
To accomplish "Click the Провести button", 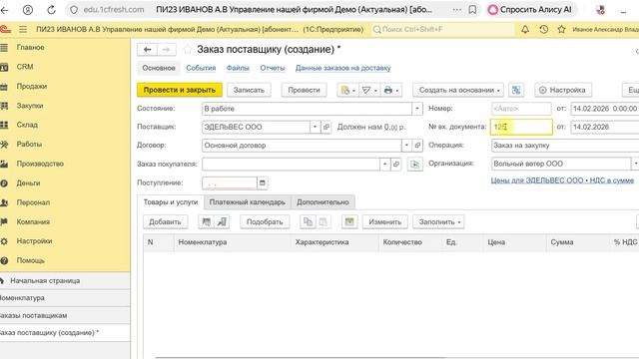I will (304, 90).
